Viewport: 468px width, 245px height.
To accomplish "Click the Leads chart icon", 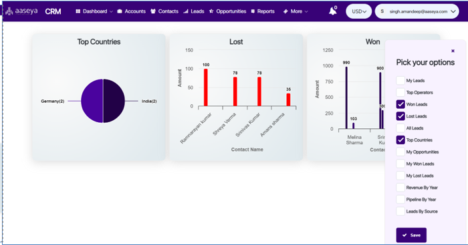I will (186, 11).
